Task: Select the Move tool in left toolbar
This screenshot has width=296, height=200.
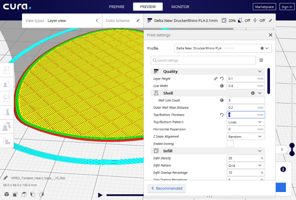Action: [x=6, y=70]
